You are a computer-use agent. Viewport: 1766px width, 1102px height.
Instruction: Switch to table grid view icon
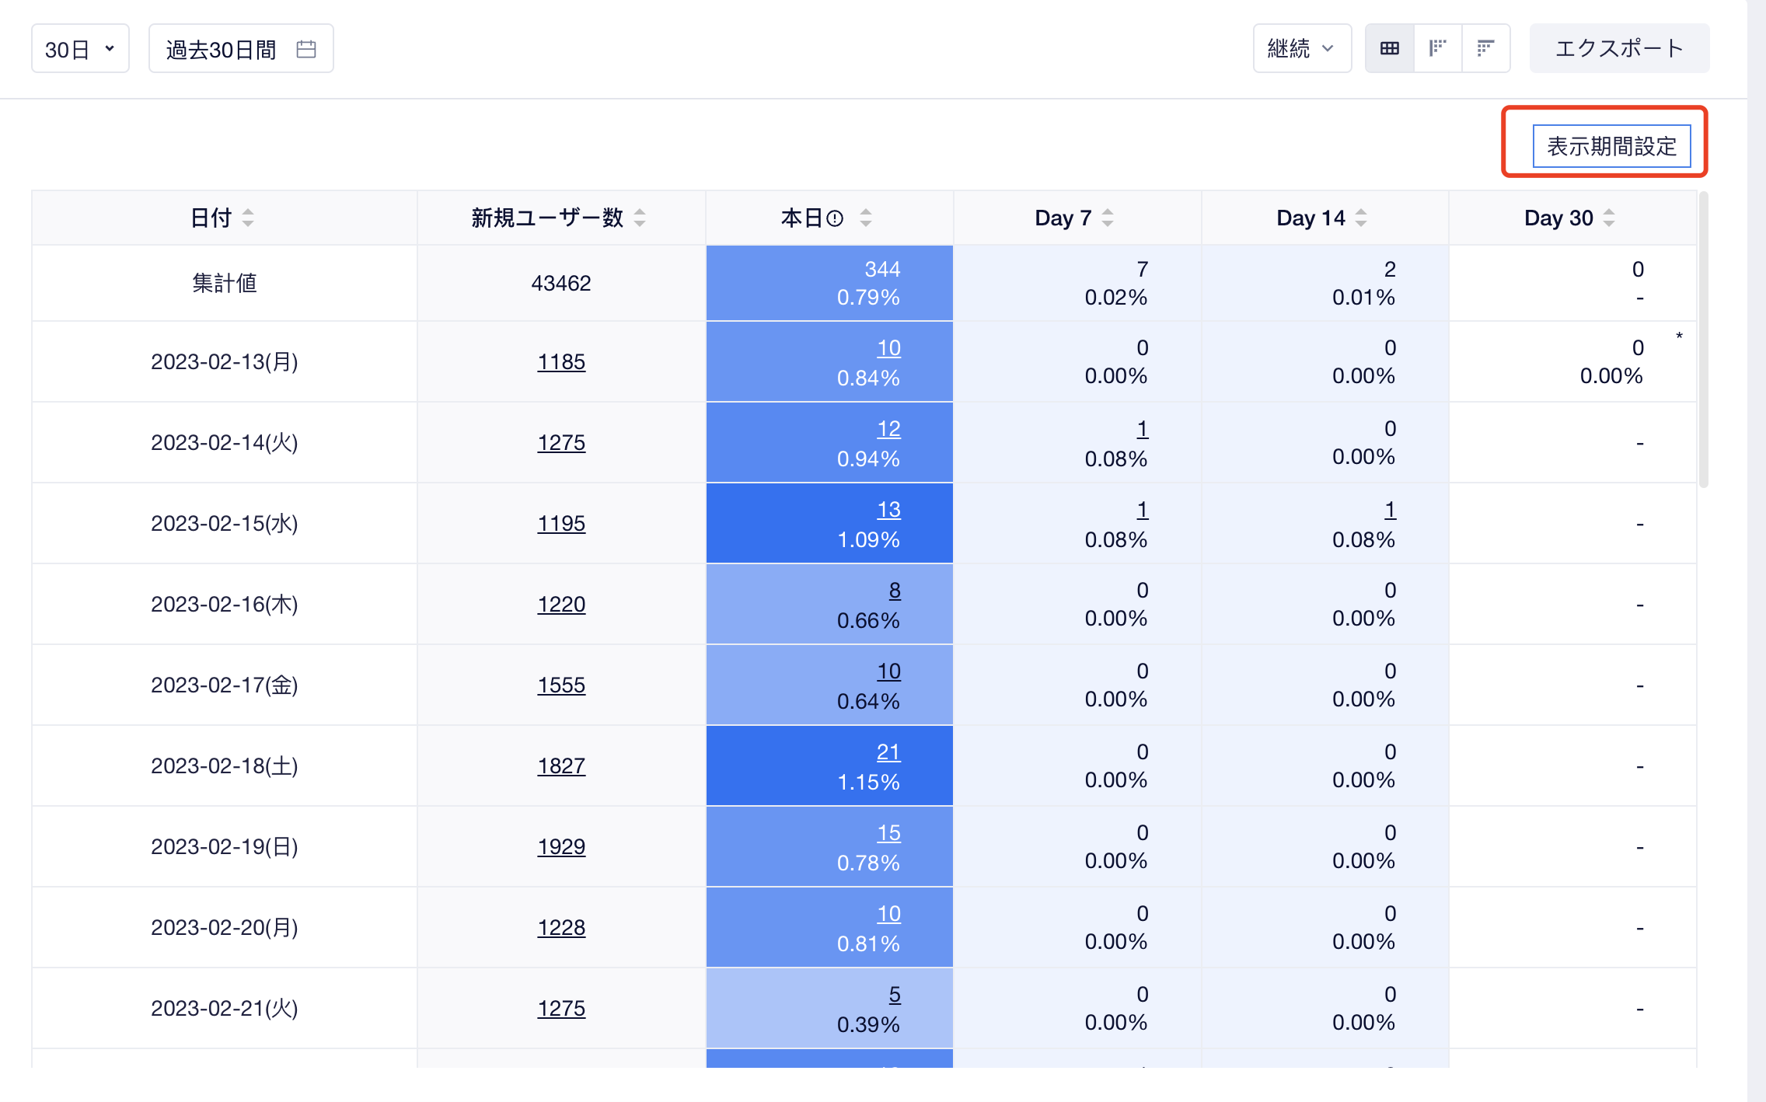(1390, 48)
